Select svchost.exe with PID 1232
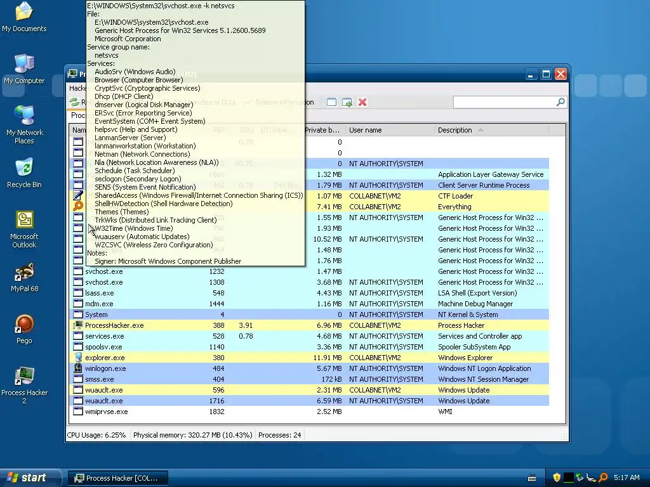Screen dimensions: 650x487 [x=104, y=271]
